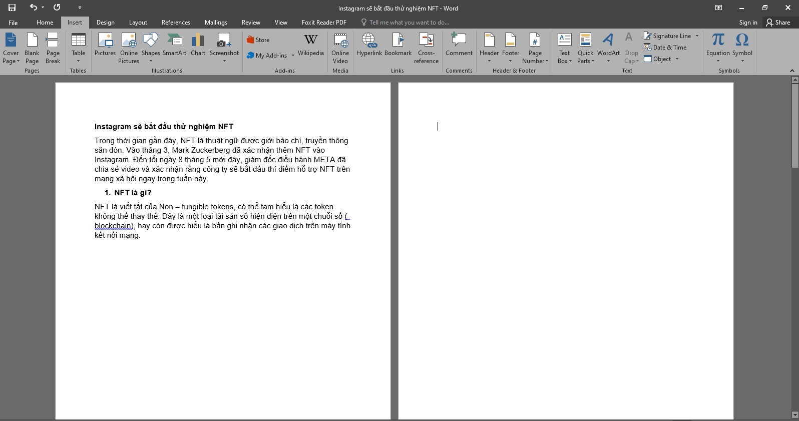Insert a Page Break

point(53,49)
